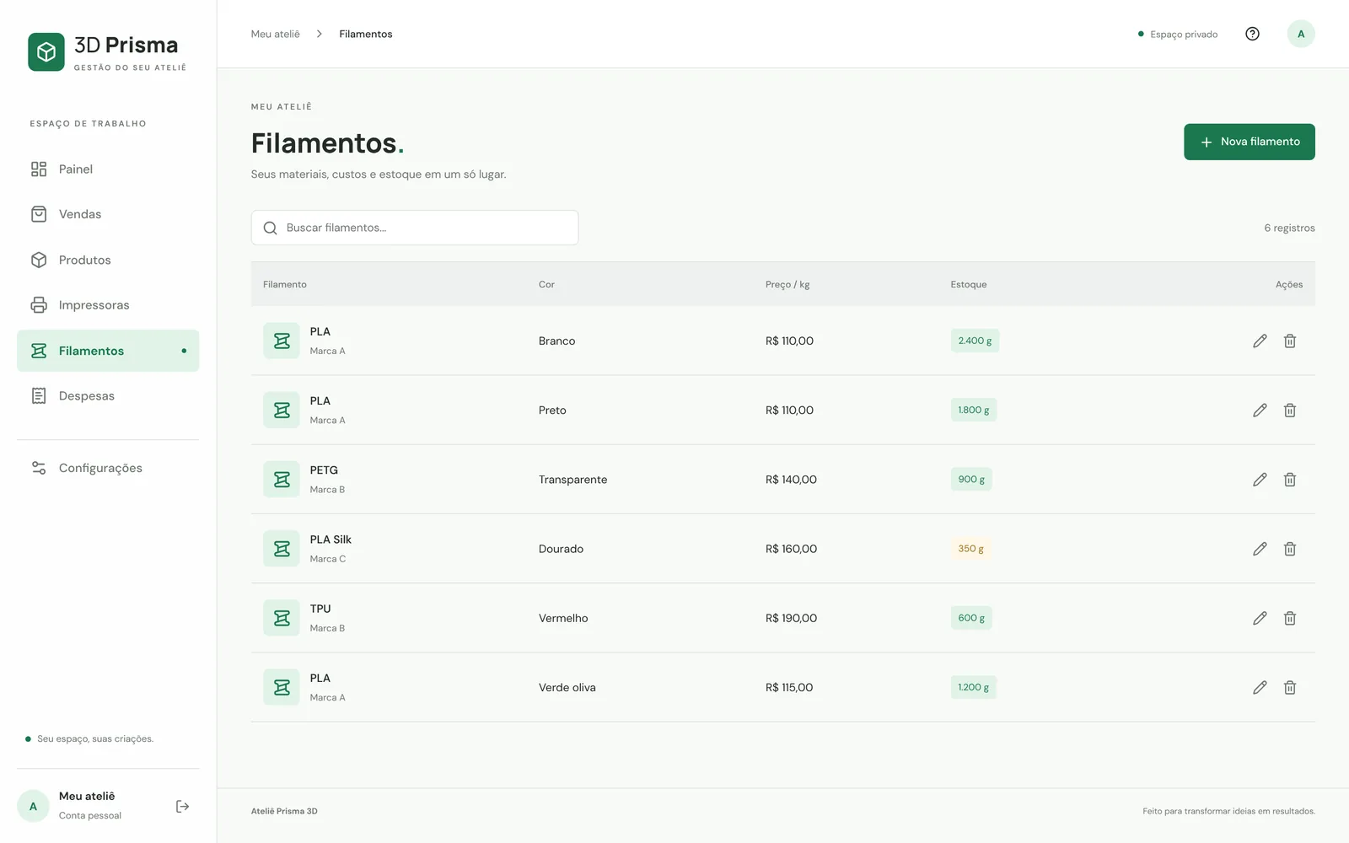The image size is (1349, 843).
Task: Open Produtos in the sidebar
Action: pyautogui.click(x=108, y=260)
